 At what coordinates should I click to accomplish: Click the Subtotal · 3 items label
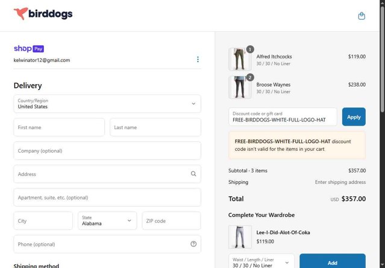click(248, 171)
